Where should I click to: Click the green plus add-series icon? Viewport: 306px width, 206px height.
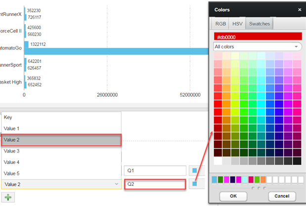coord(9,198)
